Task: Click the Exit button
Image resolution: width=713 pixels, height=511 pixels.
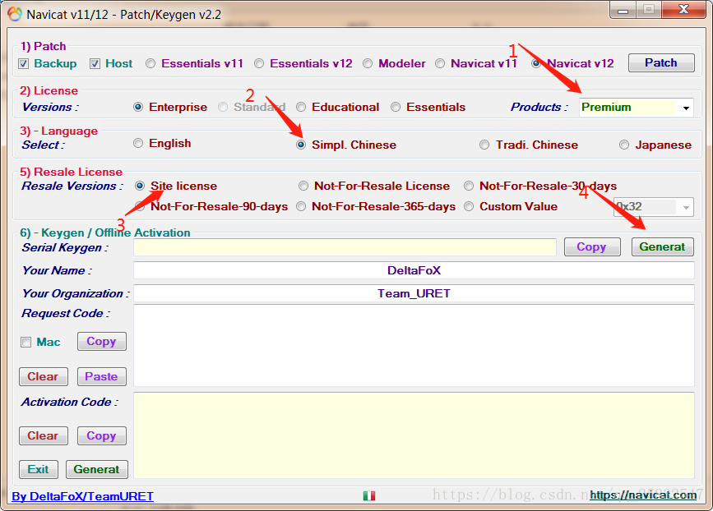Action: click(39, 470)
